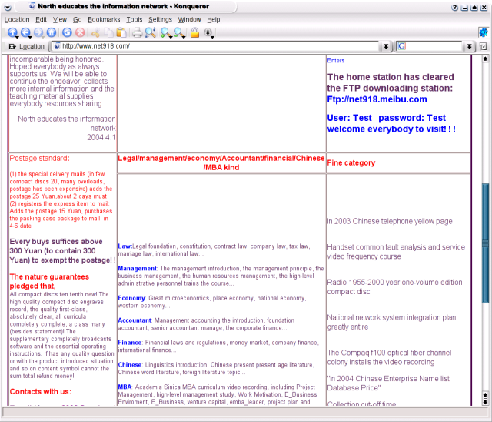This screenshot has width=492, height=422.
Task: Click the 'Legal/management/economy/Accountant' heading
Action: 221,162
